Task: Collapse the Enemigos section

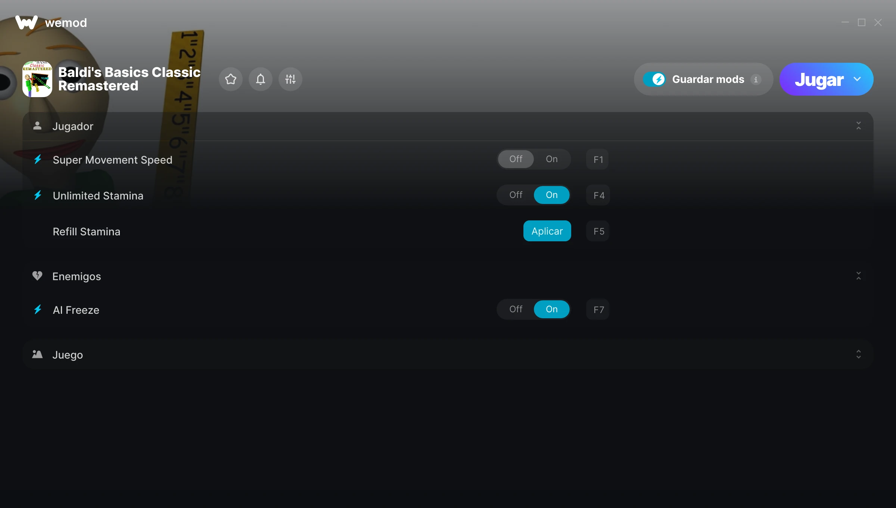Action: [859, 276]
